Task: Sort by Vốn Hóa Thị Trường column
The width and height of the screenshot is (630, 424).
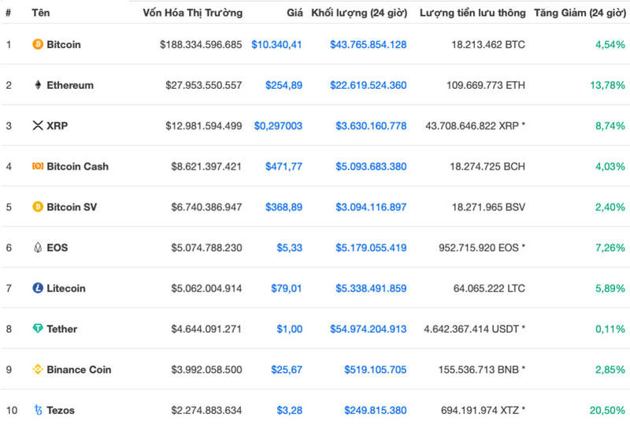Action: coord(193,13)
